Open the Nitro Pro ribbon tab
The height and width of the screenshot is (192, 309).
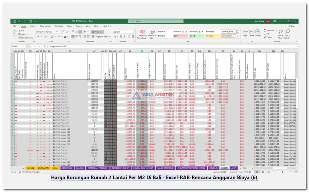point(107,26)
